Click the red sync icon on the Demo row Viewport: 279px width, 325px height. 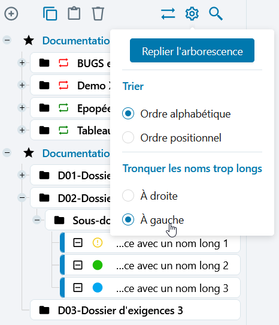(x=63, y=85)
